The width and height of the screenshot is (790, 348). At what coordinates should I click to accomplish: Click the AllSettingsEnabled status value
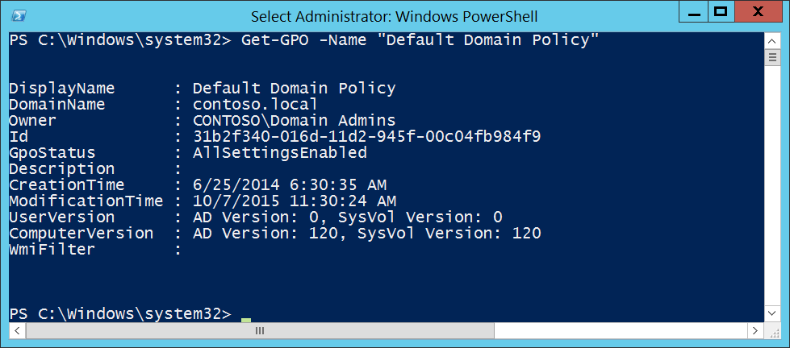point(279,153)
